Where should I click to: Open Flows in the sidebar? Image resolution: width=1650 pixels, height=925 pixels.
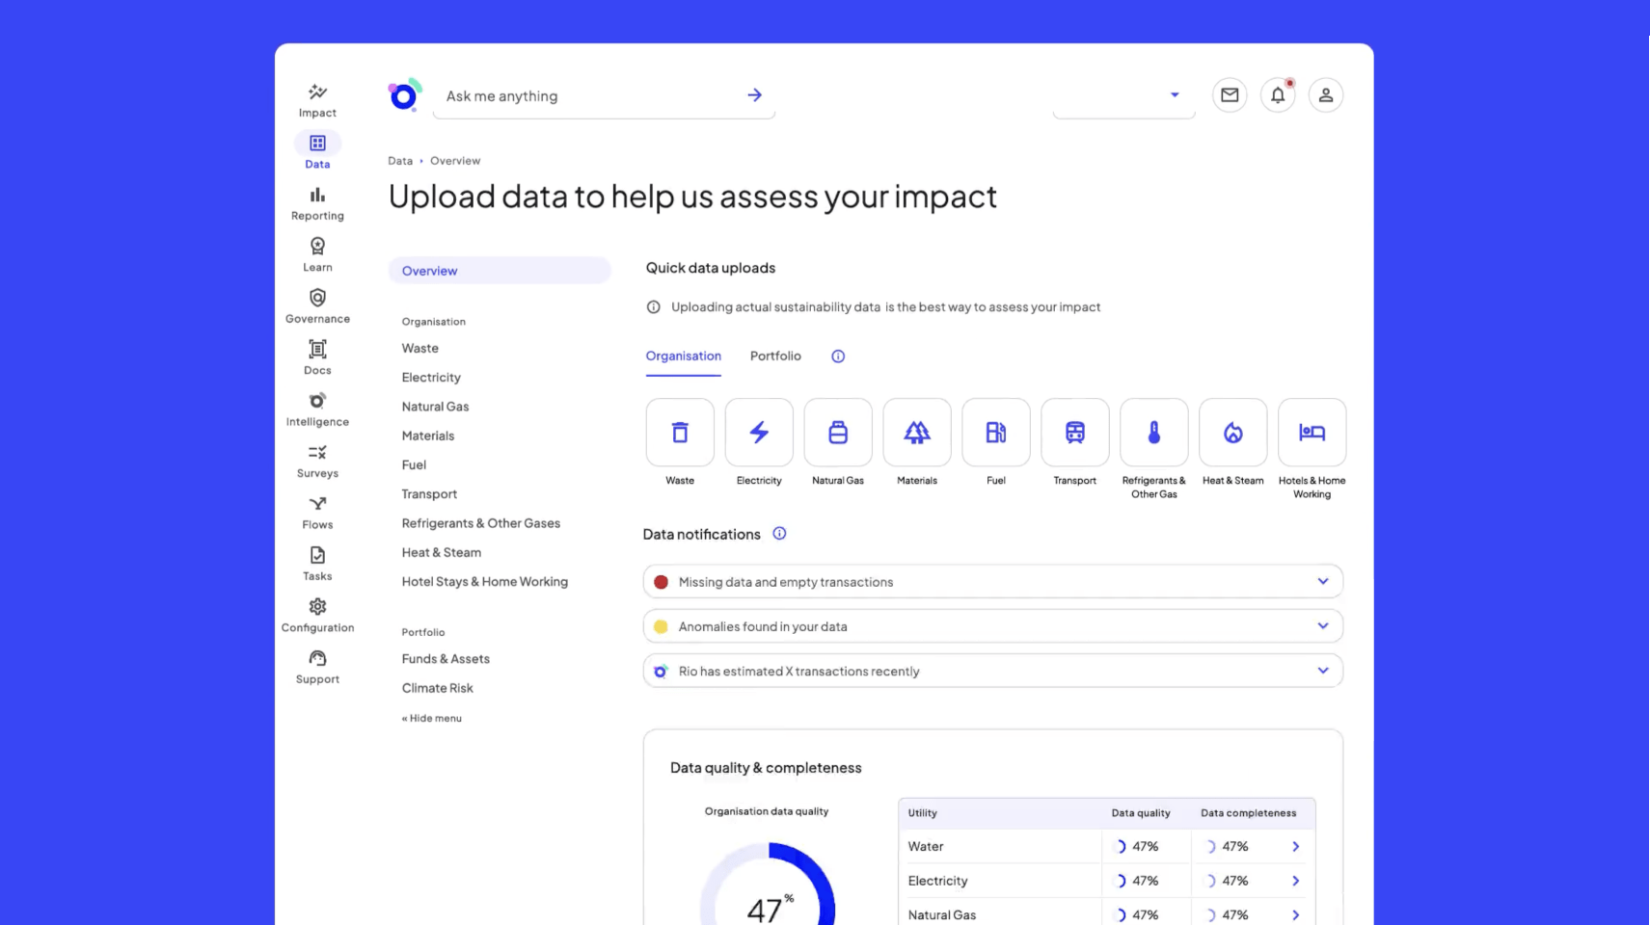317,513
